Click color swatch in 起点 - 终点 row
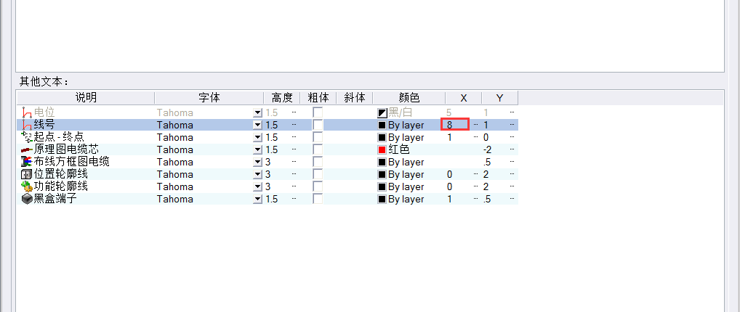 [382, 138]
